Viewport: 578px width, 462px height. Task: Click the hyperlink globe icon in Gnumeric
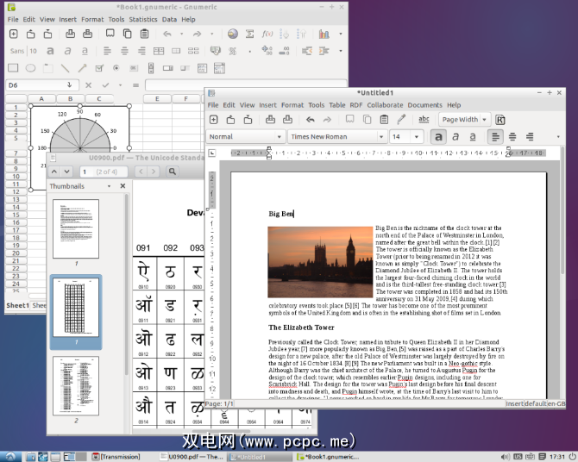[x=232, y=34]
